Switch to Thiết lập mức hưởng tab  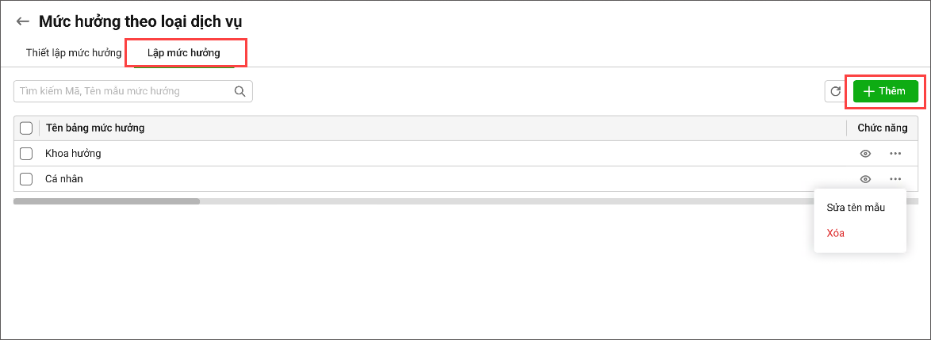[74, 53]
